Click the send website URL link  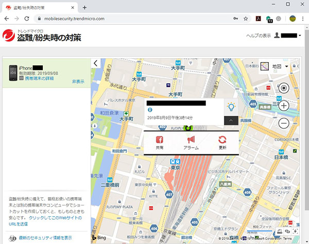tap(45, 221)
